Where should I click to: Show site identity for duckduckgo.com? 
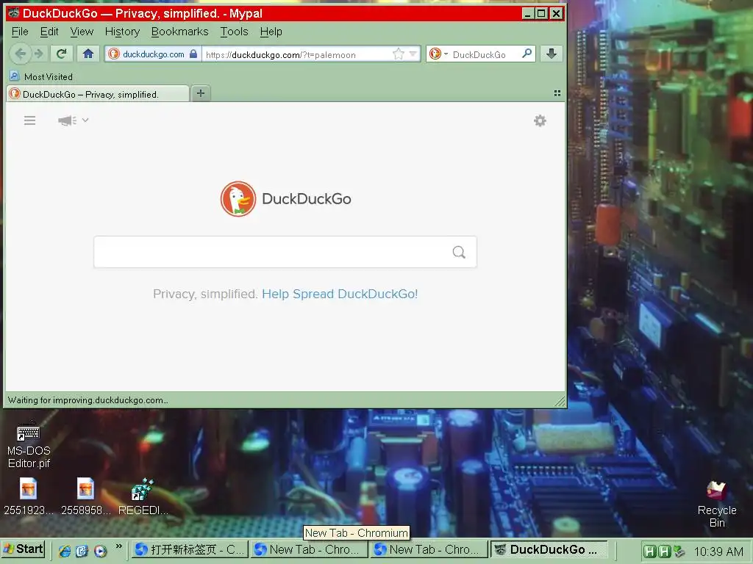[153, 54]
